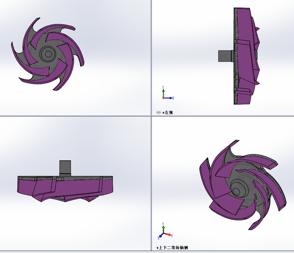294x253 pixels.
Task: Select the upright gray shaft in the side-profile pane
Action: [65, 167]
